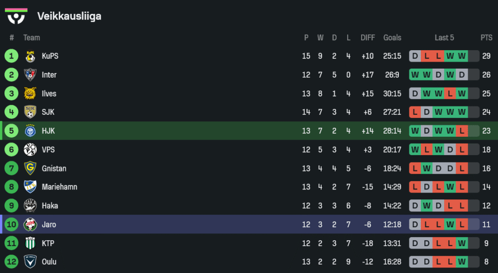Screen dimensions: 498x273
Task: Click position badge number 10 for Jaro
Action: click(x=11, y=225)
